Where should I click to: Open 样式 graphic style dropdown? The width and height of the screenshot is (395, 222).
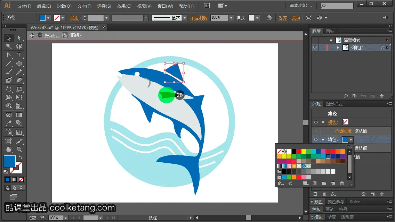(x=257, y=18)
